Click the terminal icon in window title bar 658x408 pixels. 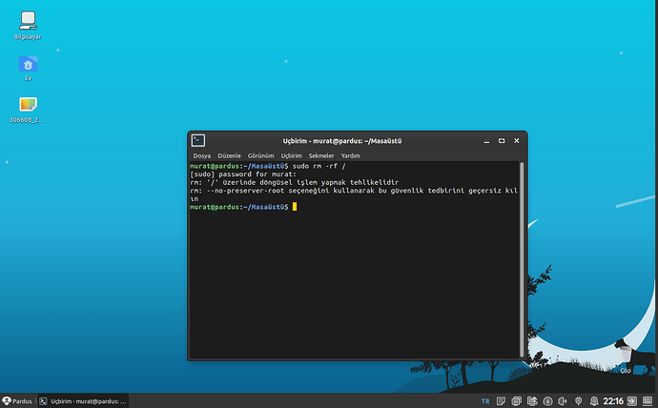click(x=199, y=139)
